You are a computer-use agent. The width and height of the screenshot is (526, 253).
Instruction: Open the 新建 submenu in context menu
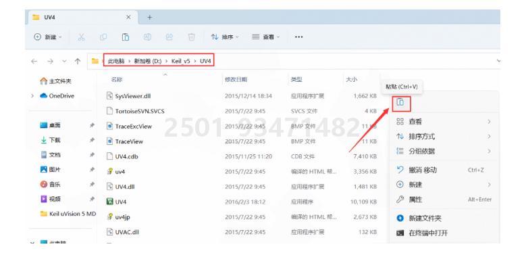pyautogui.click(x=444, y=185)
